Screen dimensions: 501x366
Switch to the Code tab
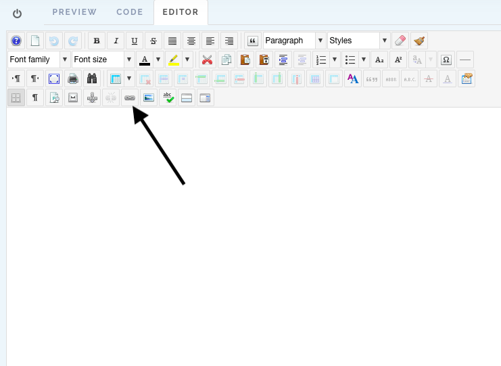coord(129,12)
